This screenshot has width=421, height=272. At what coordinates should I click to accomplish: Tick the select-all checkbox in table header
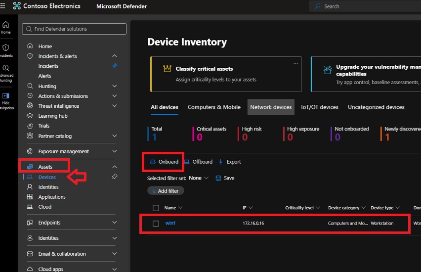pyautogui.click(x=156, y=208)
